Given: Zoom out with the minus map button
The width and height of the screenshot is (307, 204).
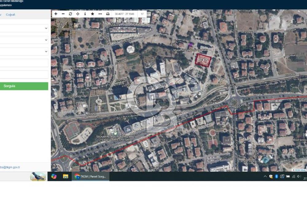Looking at the screenshot, I should (x=63, y=14).
